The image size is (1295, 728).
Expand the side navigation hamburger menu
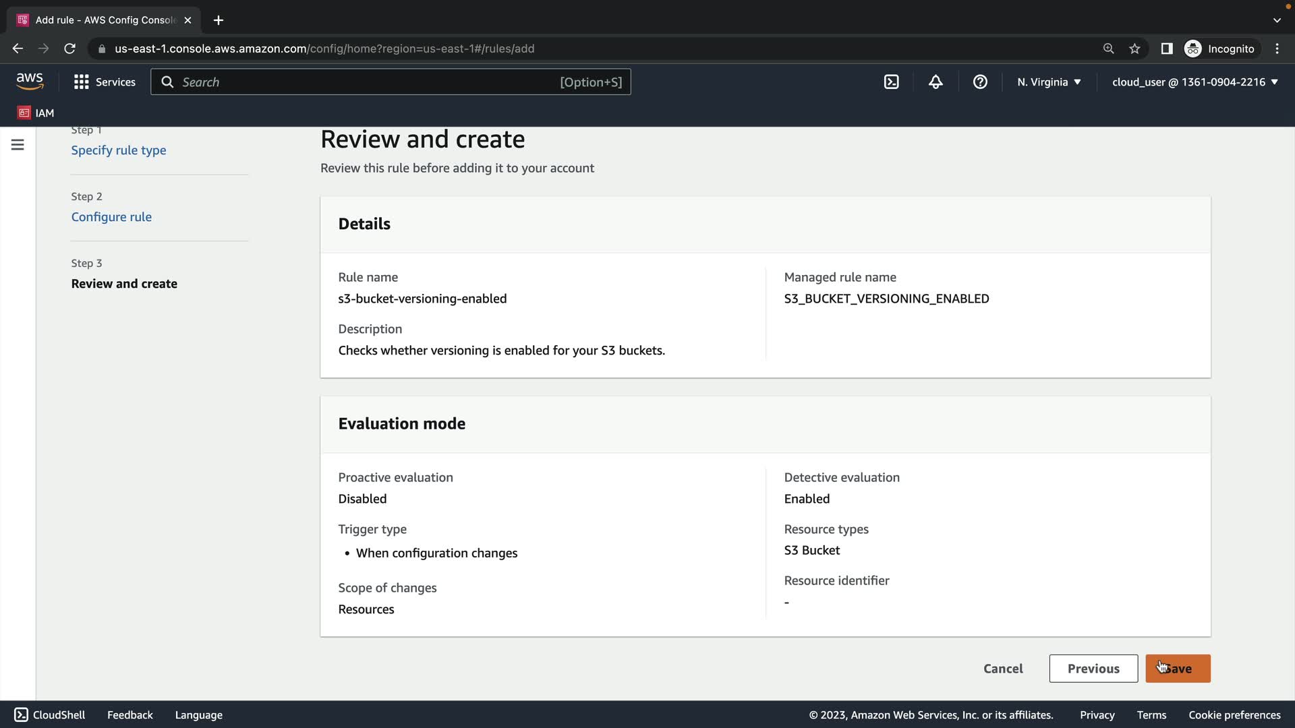(x=18, y=145)
